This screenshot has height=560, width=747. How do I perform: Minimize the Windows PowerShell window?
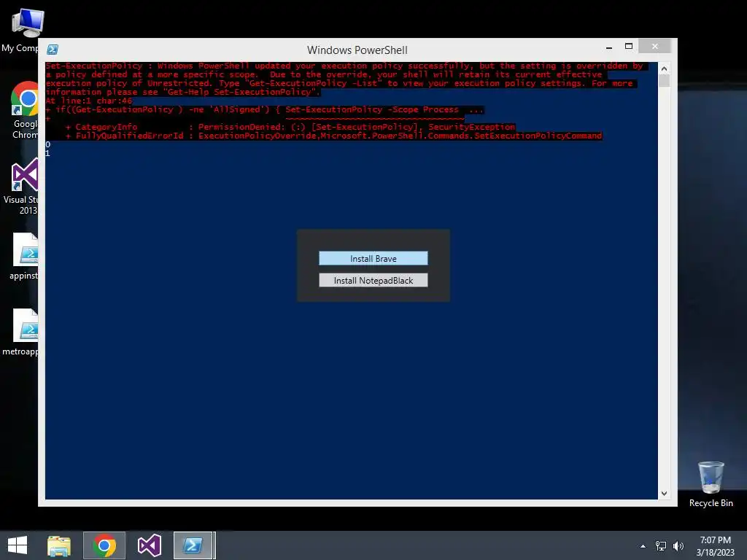coord(609,47)
